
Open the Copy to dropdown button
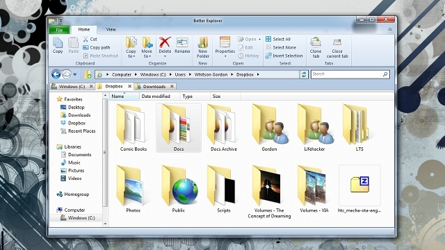(131, 47)
